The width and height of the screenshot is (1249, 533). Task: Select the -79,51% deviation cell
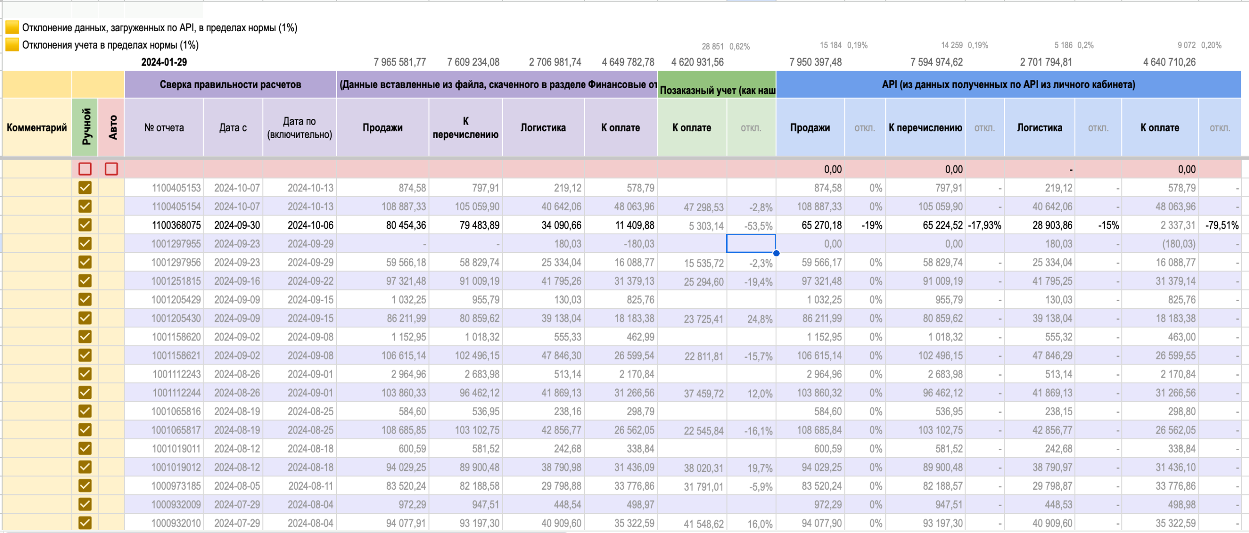(x=1220, y=225)
